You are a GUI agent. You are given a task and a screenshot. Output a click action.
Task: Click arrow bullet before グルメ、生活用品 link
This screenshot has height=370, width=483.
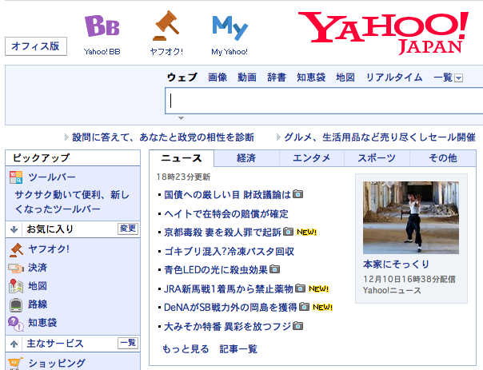click(x=278, y=137)
